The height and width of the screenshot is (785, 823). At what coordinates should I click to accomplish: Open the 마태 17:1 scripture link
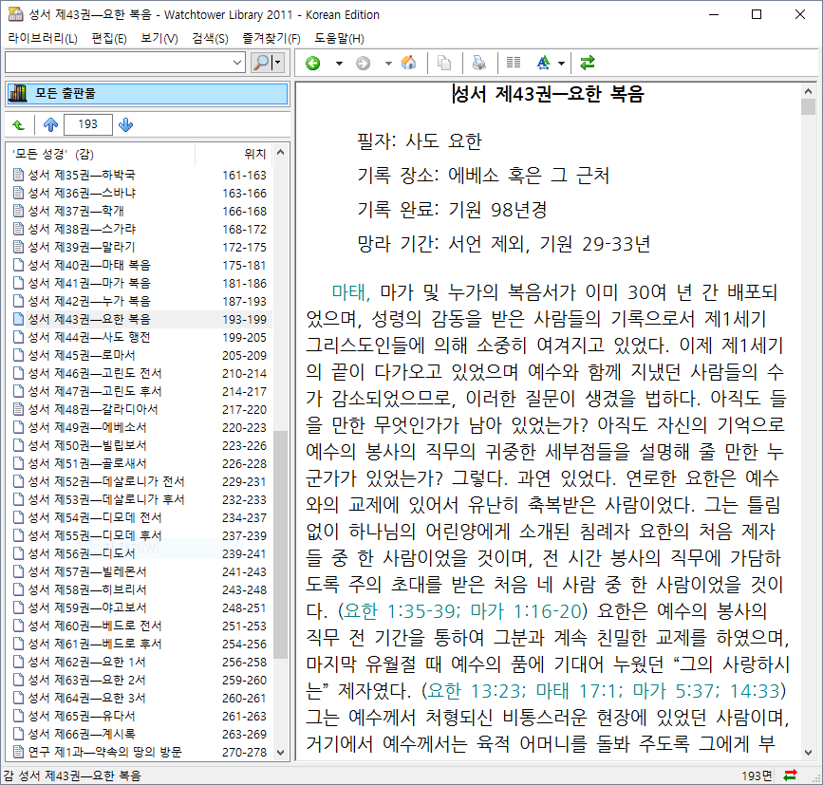point(579,691)
